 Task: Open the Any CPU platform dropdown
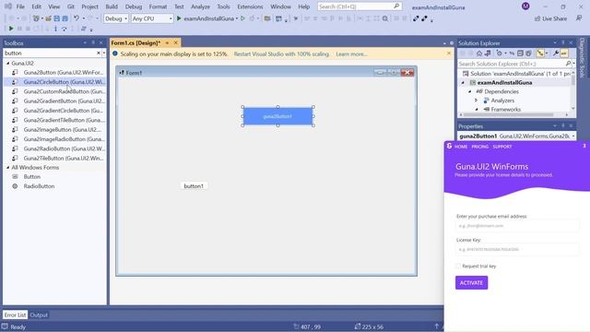tap(152, 18)
